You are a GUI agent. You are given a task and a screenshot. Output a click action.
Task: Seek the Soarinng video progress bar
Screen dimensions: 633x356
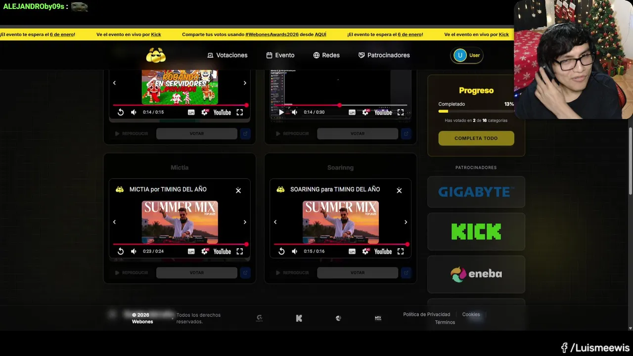(x=340, y=244)
